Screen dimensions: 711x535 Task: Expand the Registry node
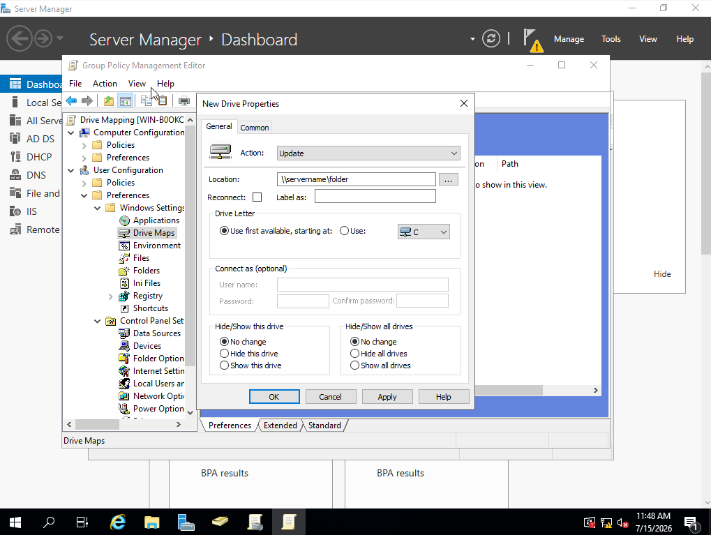point(111,296)
